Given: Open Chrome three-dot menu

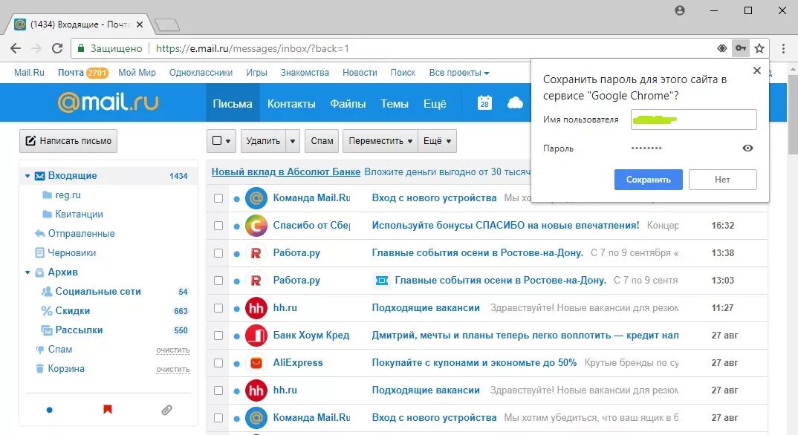Looking at the screenshot, I should (783, 48).
